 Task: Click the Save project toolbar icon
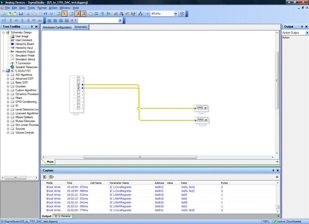pyautogui.click(x=21, y=13)
